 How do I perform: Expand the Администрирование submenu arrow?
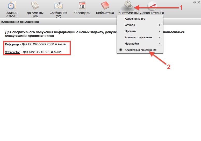tap(159, 38)
